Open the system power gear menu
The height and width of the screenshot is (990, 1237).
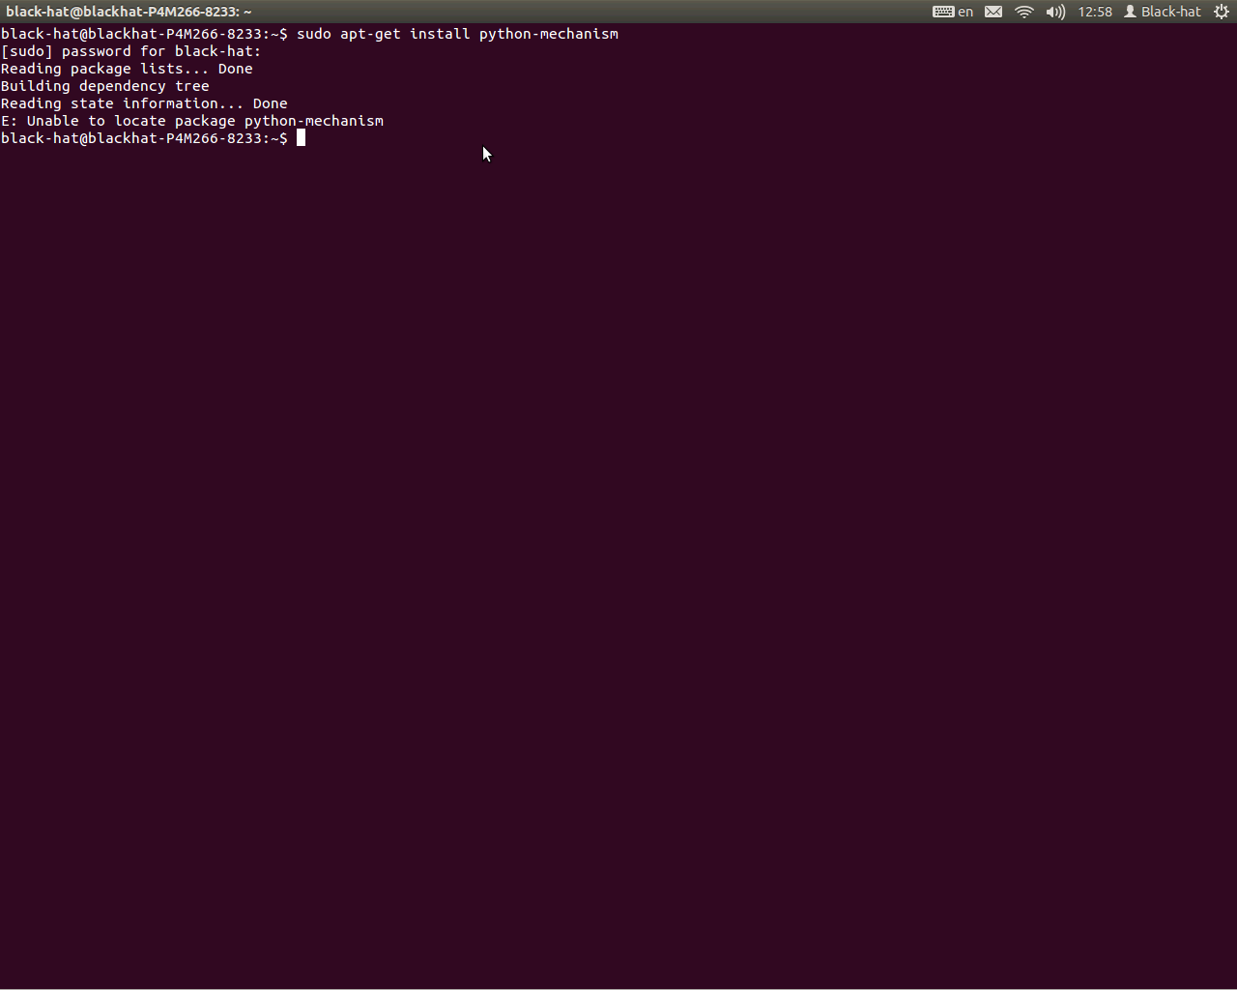point(1222,12)
